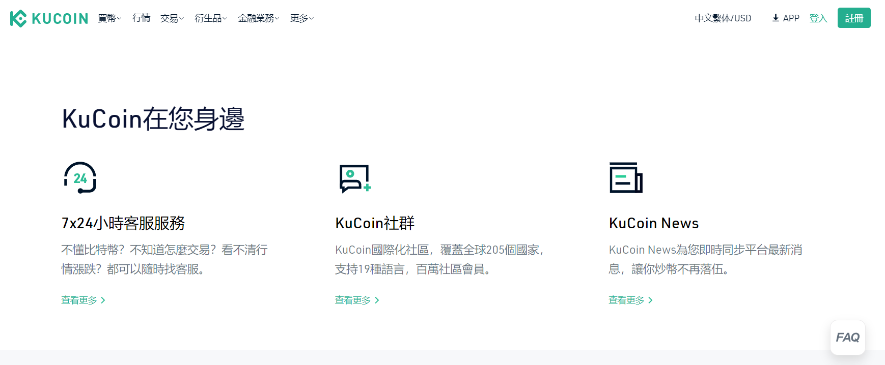Expand the 金融業務 dropdown menu

pos(259,18)
